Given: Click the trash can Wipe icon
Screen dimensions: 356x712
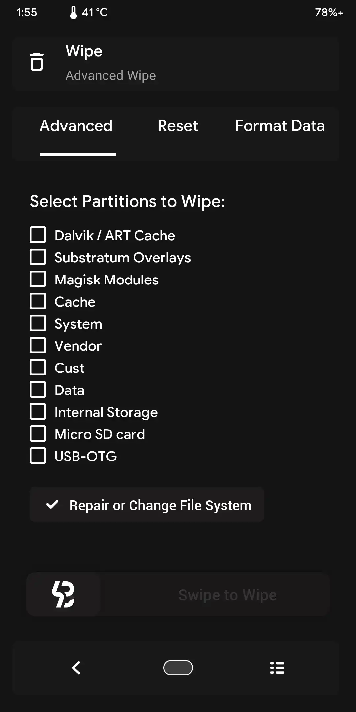Looking at the screenshot, I should (37, 62).
